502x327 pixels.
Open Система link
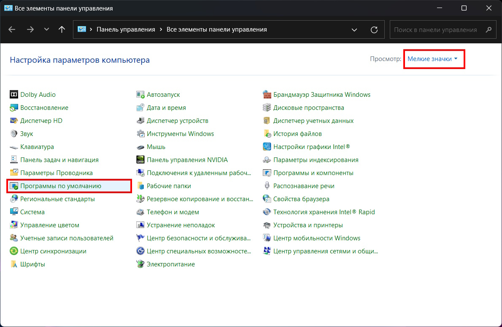[32, 212]
